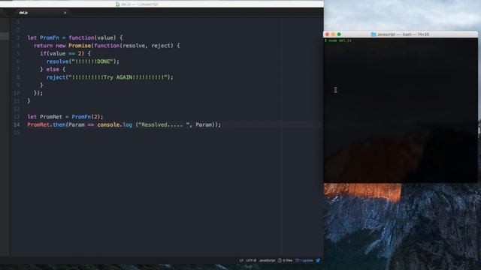Close the del.js editor tab
This screenshot has height=270, width=481.
[x=65, y=13]
